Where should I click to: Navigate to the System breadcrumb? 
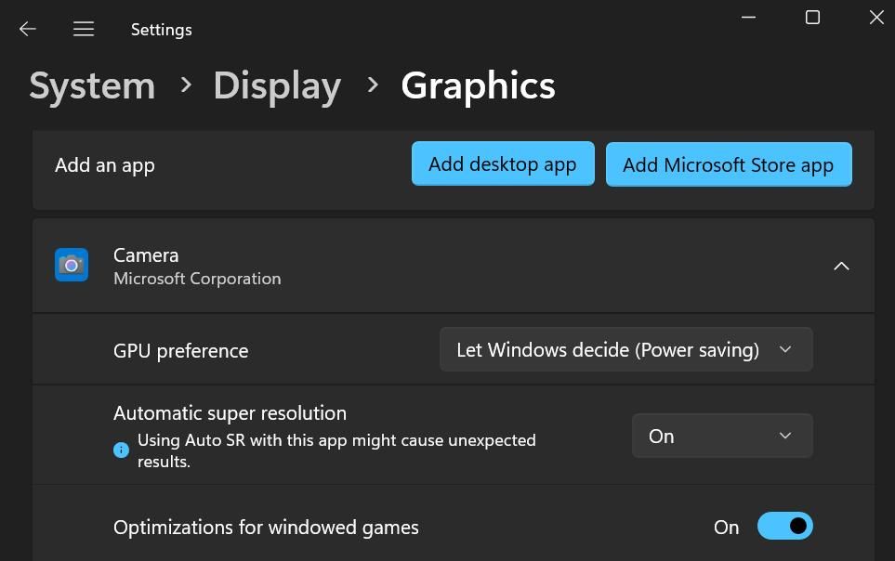click(x=92, y=85)
